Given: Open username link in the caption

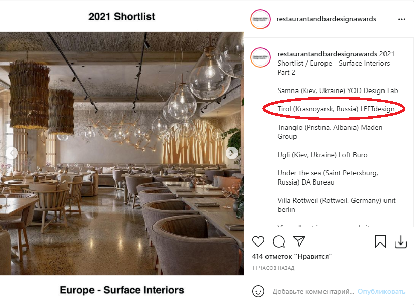Looking at the screenshot, I should click(327, 54).
